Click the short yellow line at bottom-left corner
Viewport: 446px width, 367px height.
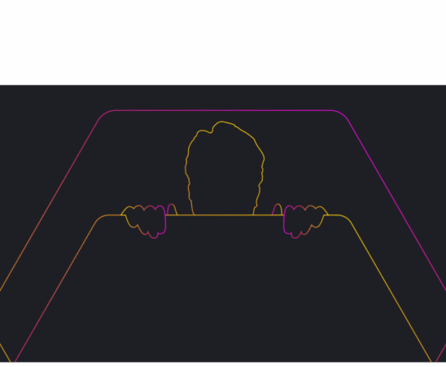coord(5,353)
